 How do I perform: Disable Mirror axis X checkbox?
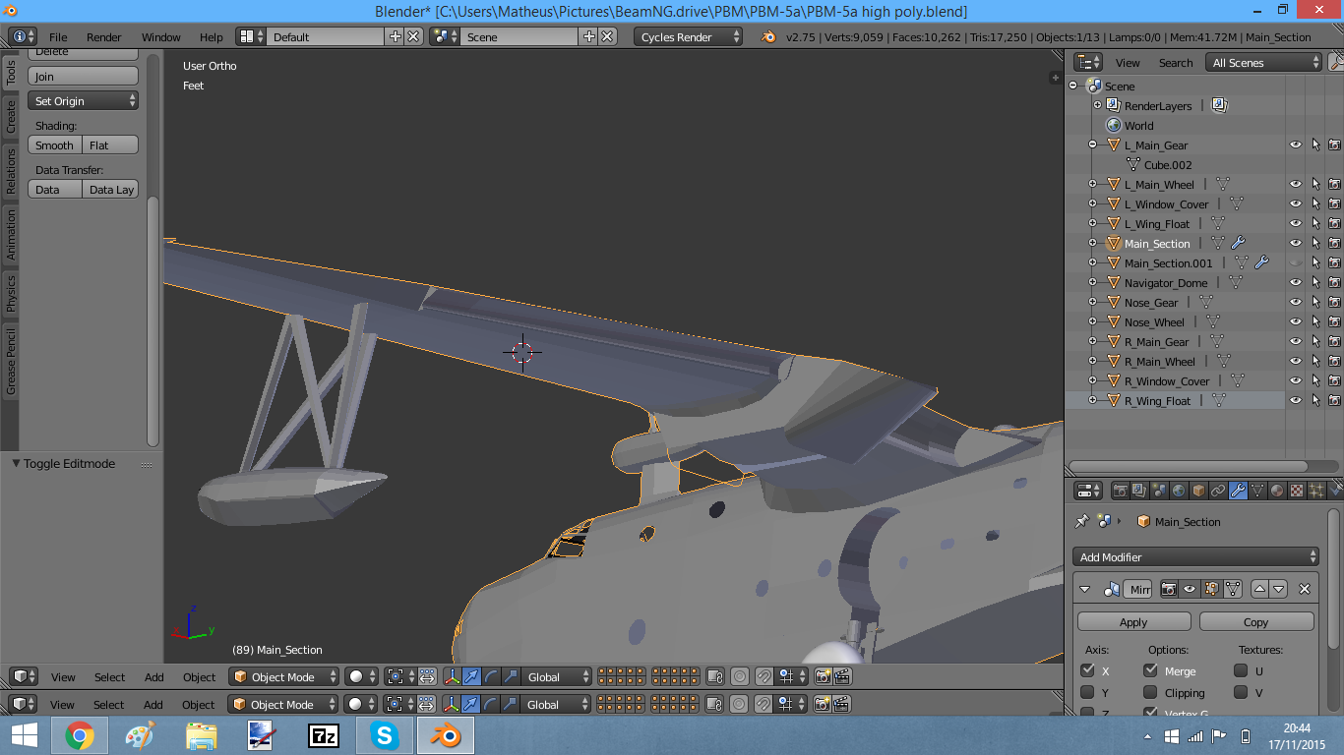pos(1087,670)
